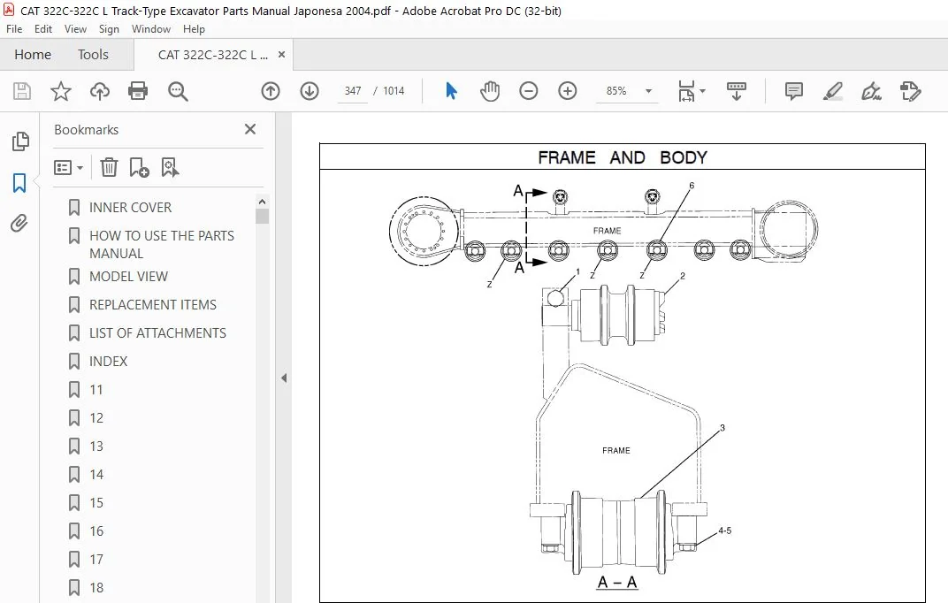Click the 4-5 callout label in diagram
This screenshot has width=948, height=603.
(x=724, y=530)
